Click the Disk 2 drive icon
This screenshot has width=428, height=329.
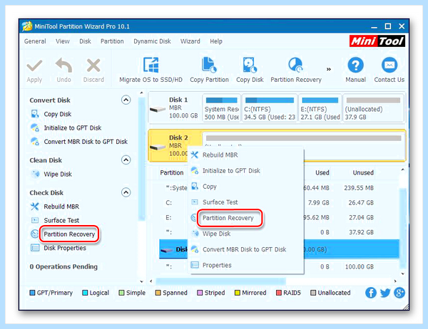click(158, 147)
